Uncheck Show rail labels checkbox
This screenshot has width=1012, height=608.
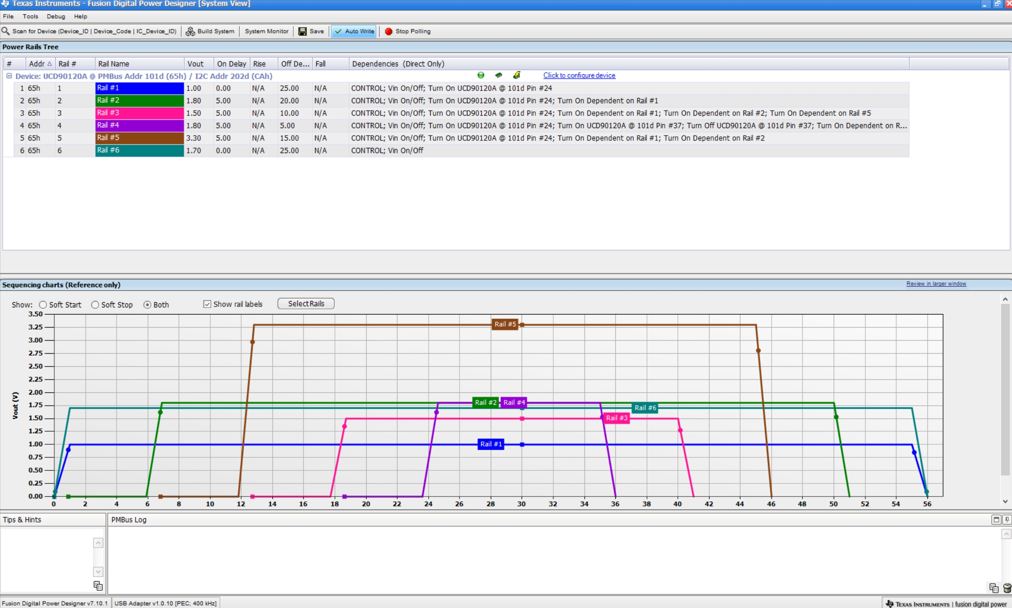point(207,304)
